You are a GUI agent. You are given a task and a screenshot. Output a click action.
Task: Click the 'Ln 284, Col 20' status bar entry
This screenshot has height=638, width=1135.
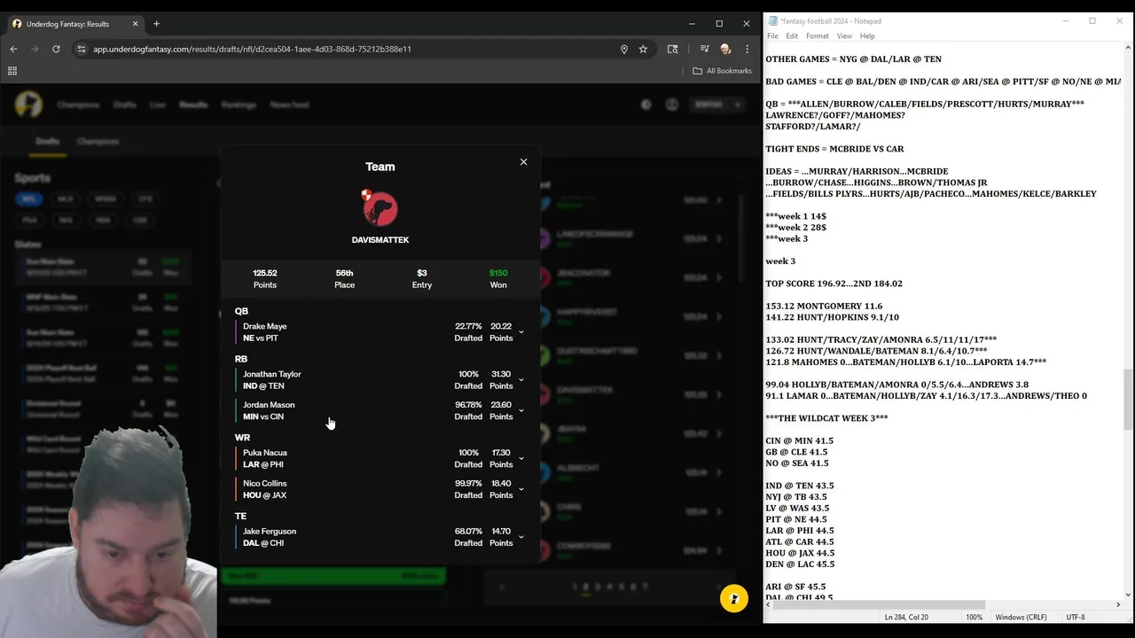[x=906, y=617]
